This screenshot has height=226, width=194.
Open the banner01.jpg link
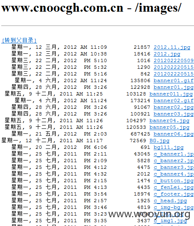[174, 87]
